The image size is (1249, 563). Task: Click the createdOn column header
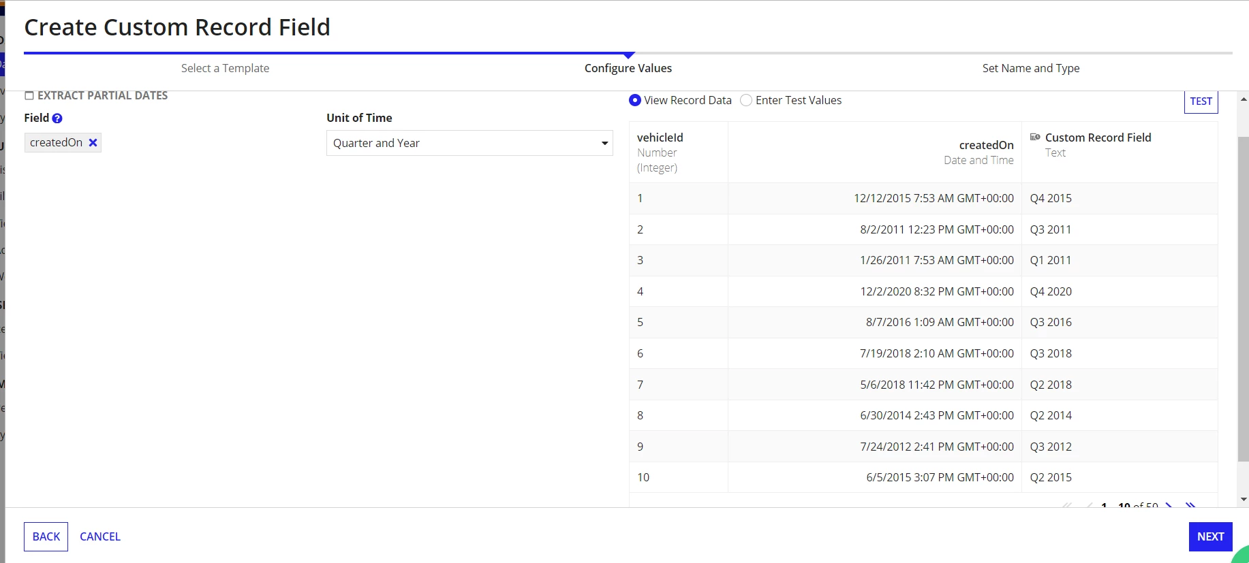[x=875, y=152]
